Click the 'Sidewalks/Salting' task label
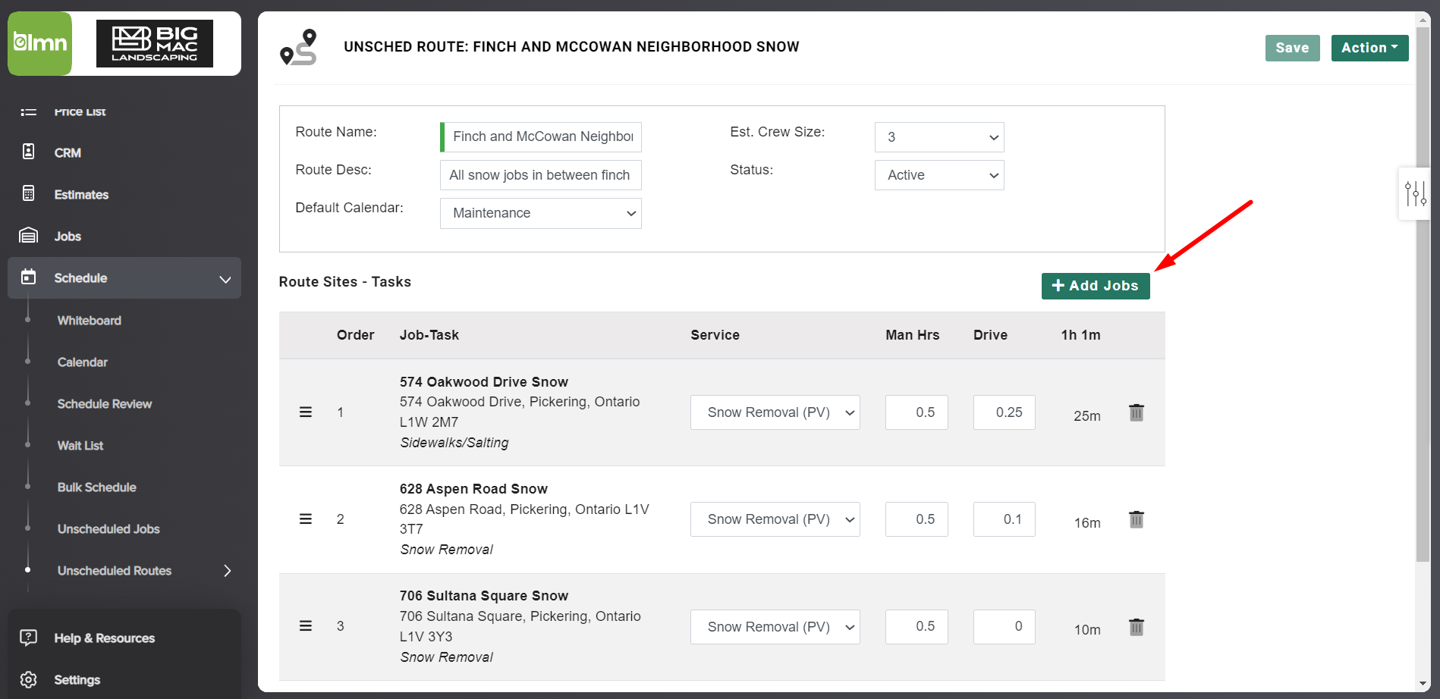Screen dimensions: 1440x699 click(454, 443)
